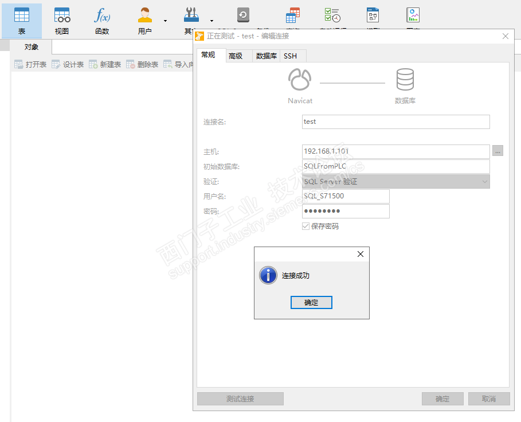Screen dimensions: 521x422
Task: Select the 表 (Table) toolbar icon
Action: click(22, 21)
